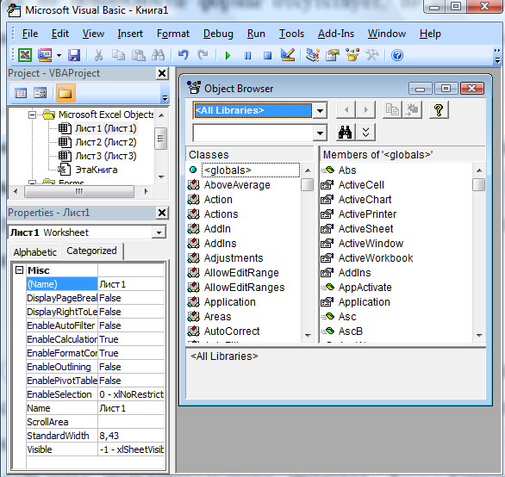Select Лист3 (Лист3) in project tree
The height and width of the screenshot is (477, 505).
pyautogui.click(x=106, y=156)
